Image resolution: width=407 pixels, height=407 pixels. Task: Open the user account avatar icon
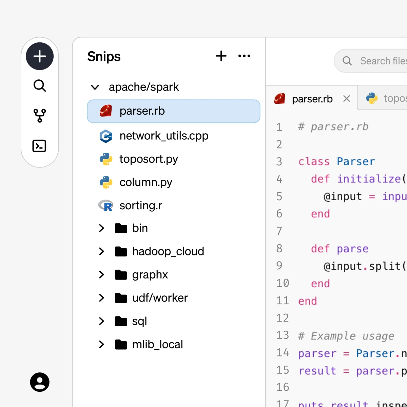pyautogui.click(x=40, y=382)
